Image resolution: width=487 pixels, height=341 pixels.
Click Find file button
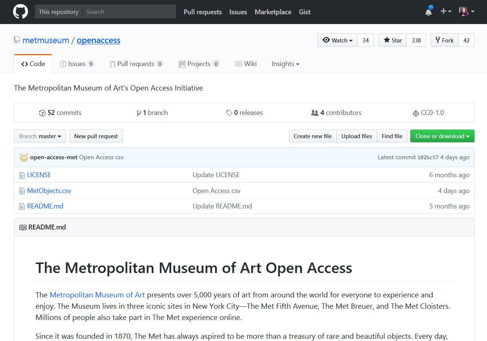(x=392, y=136)
